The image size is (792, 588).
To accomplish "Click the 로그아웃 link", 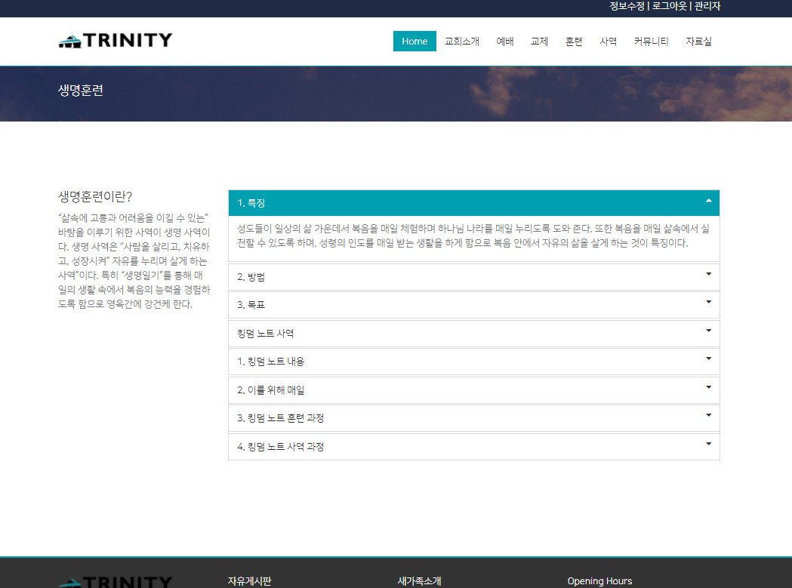I will pyautogui.click(x=669, y=6).
